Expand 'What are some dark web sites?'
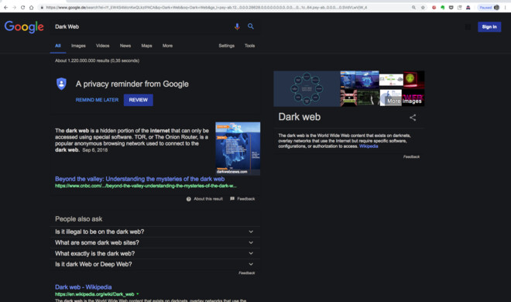The width and height of the screenshot is (511, 302). click(x=155, y=242)
